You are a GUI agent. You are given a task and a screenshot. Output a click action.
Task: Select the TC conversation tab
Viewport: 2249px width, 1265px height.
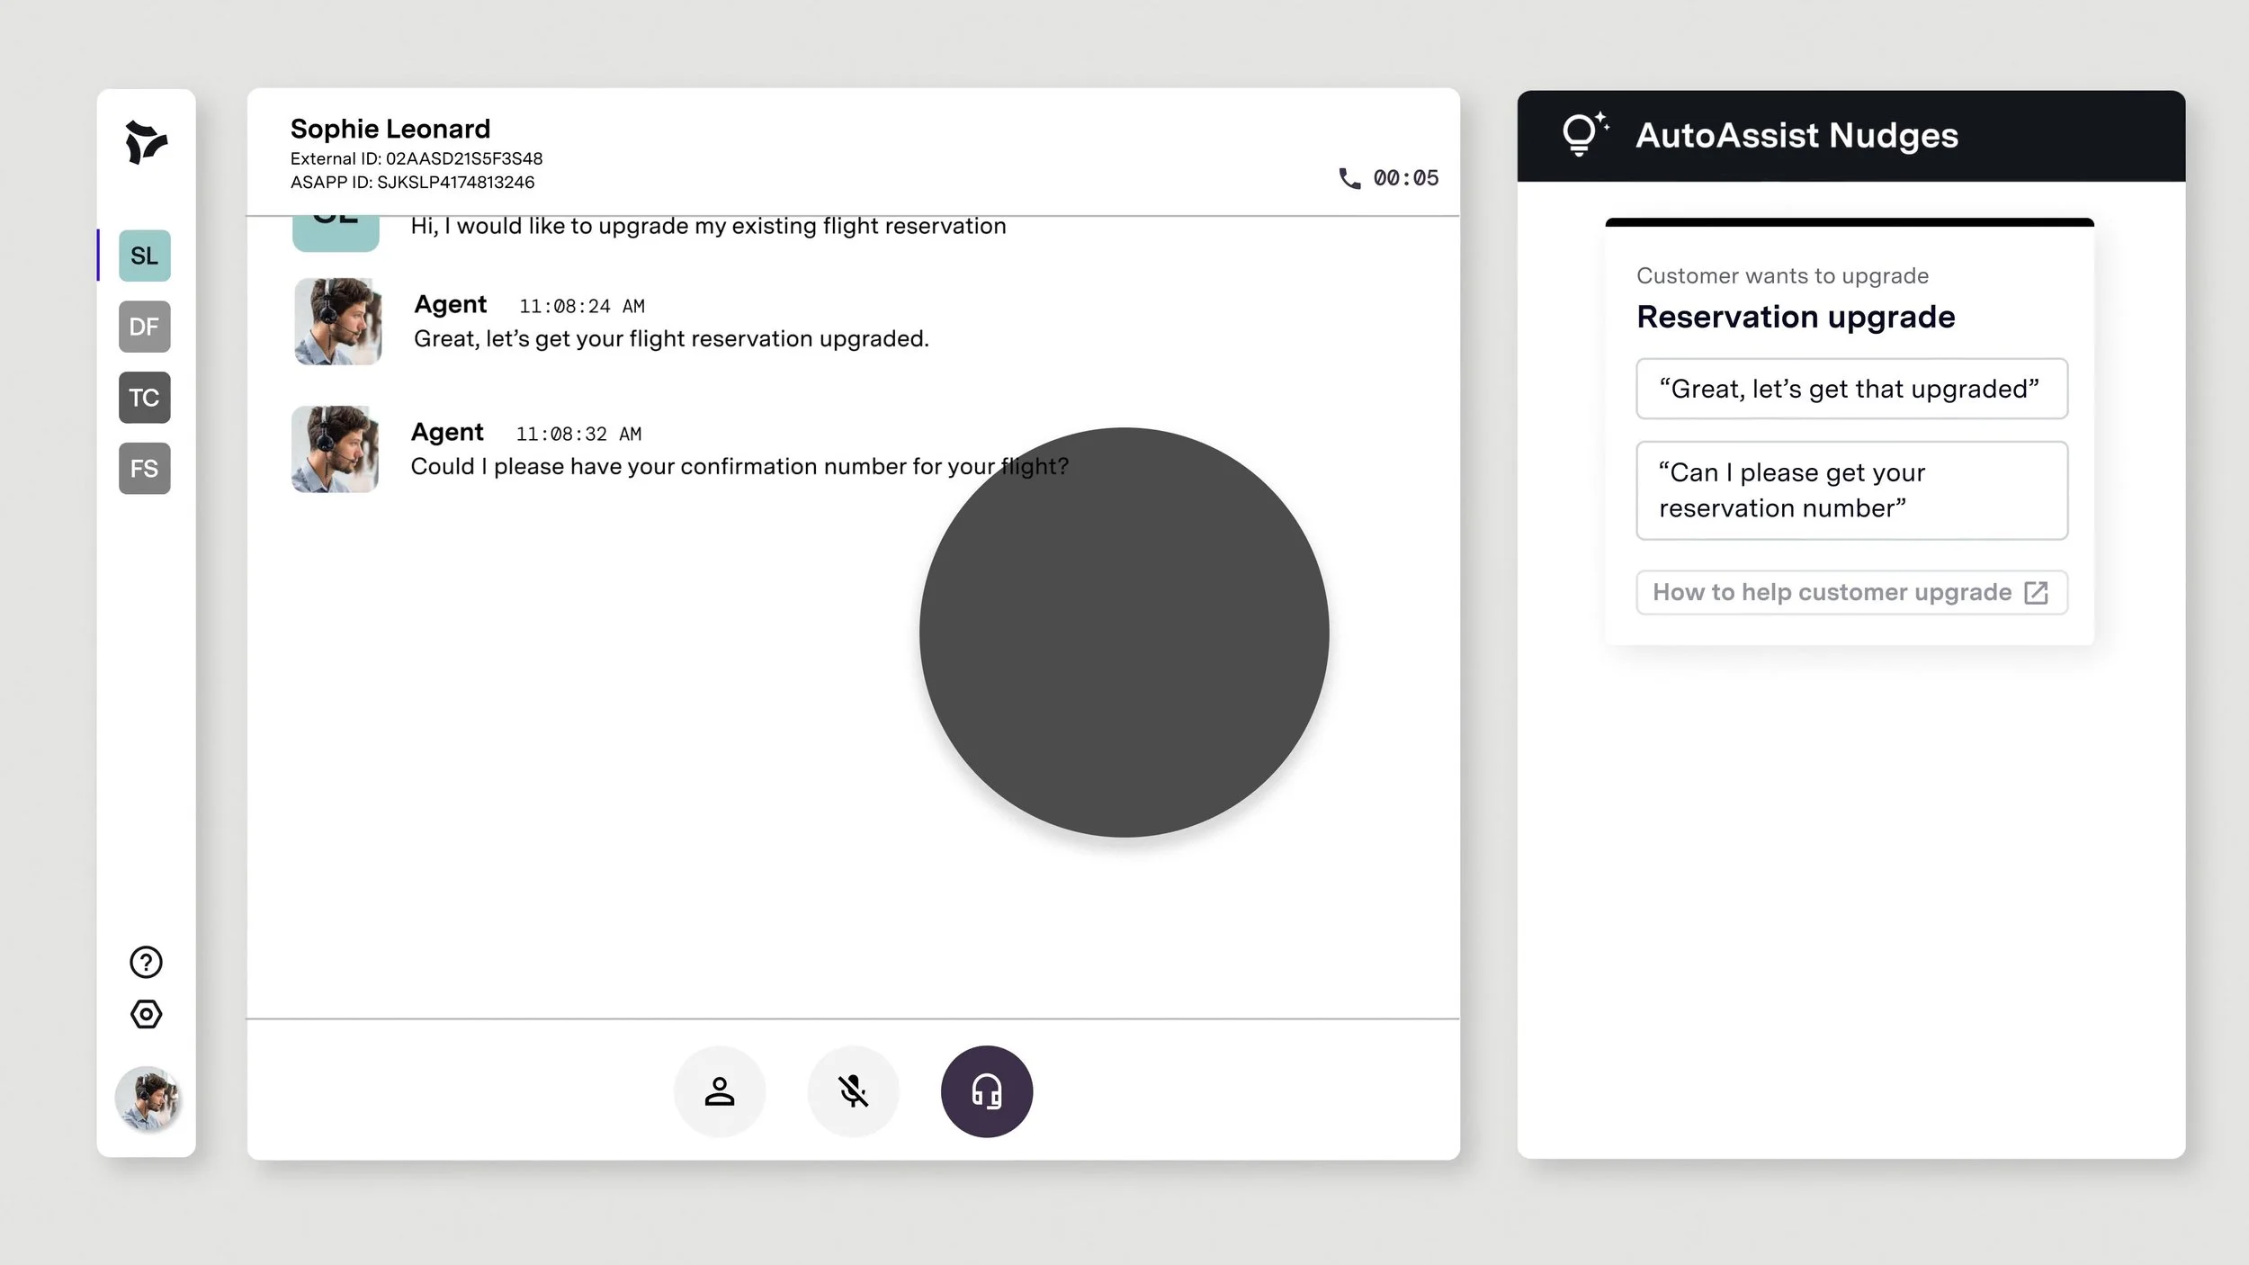click(144, 398)
